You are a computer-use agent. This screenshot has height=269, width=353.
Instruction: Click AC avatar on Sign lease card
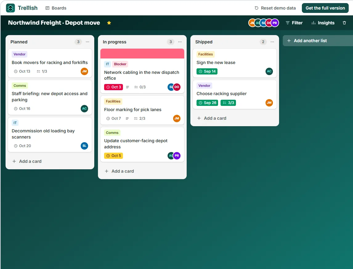click(x=269, y=71)
